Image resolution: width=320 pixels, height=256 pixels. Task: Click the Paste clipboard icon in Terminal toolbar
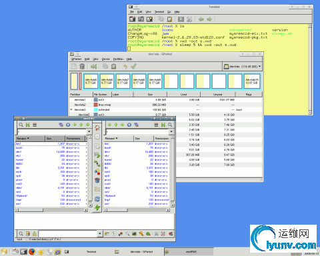pyautogui.click(x=169, y=19)
